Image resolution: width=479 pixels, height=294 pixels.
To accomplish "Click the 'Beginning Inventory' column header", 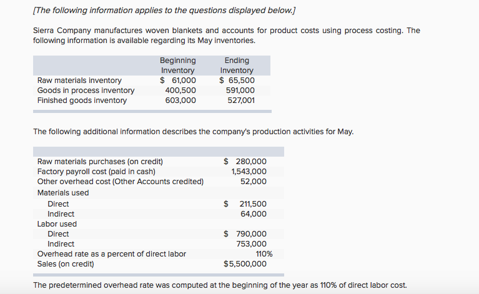I will [x=178, y=66].
